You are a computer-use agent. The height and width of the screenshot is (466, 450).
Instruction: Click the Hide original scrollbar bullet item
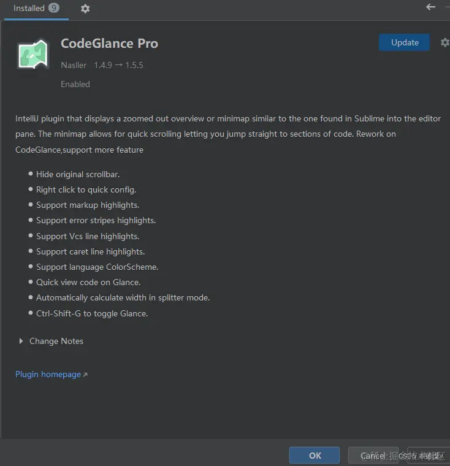pos(78,174)
